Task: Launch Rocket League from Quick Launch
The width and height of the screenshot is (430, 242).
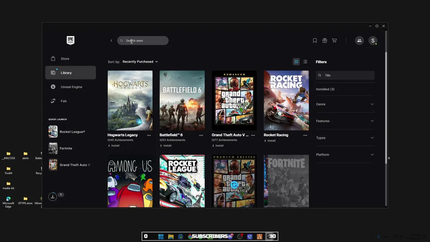Action: tap(71, 132)
